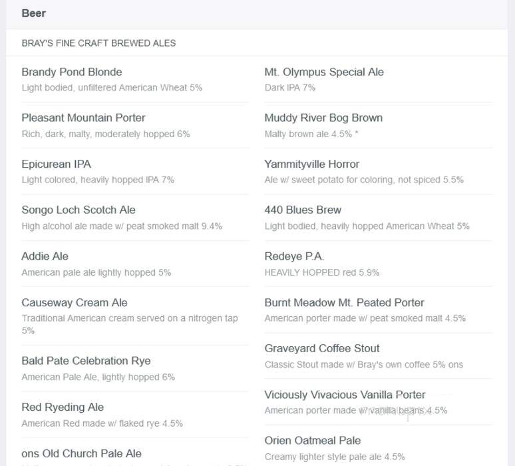
Task: Select Bray's Fine Craft Brewed Ales subheading
Action: tap(98, 43)
